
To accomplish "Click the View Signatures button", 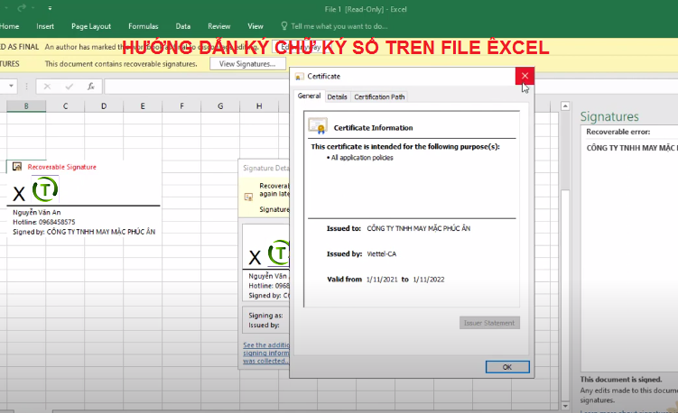I will (x=247, y=63).
